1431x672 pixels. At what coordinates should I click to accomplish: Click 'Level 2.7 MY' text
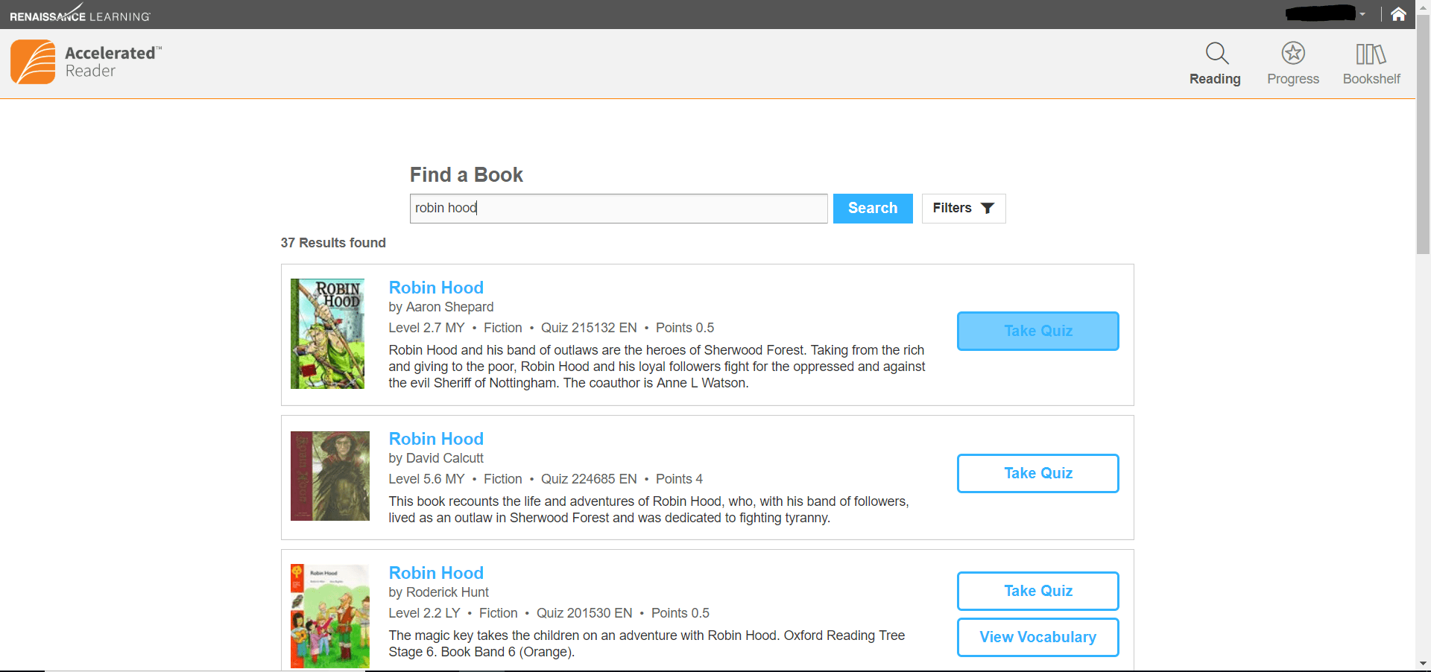pyautogui.click(x=426, y=328)
